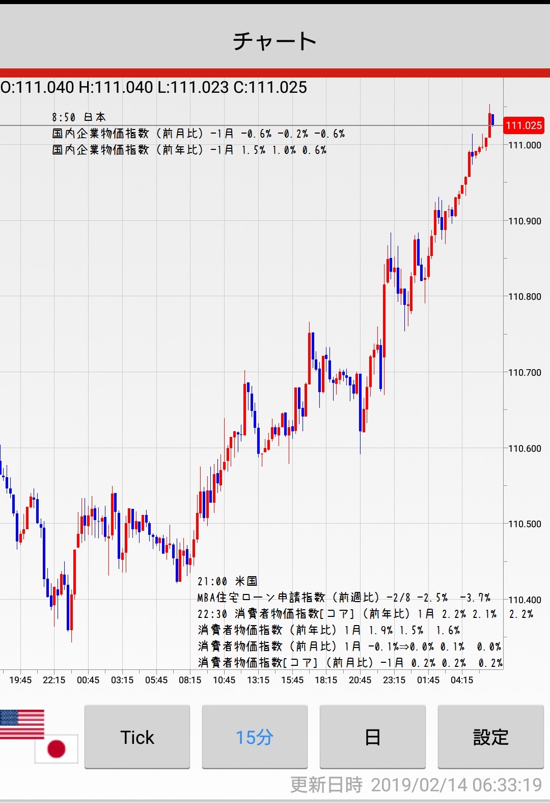Tap the チャート title header
Viewport: 550px width, 803px height.
coord(275,41)
